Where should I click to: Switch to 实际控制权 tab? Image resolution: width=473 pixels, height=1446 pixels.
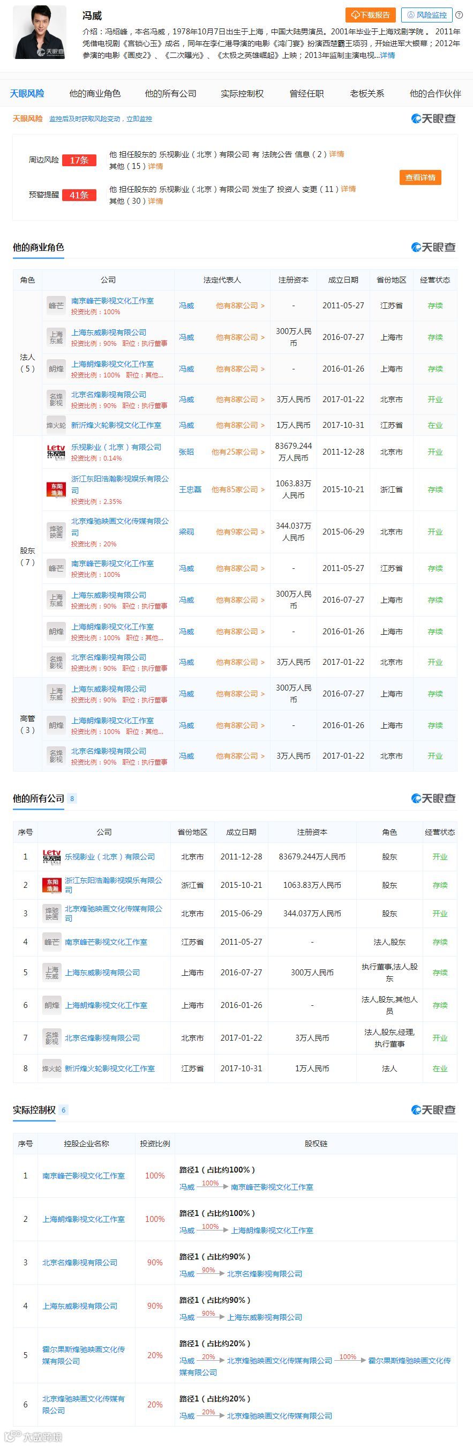click(242, 94)
